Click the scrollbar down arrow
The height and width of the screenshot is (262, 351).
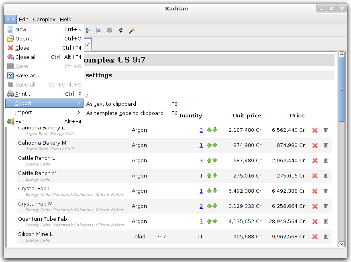coord(341,244)
